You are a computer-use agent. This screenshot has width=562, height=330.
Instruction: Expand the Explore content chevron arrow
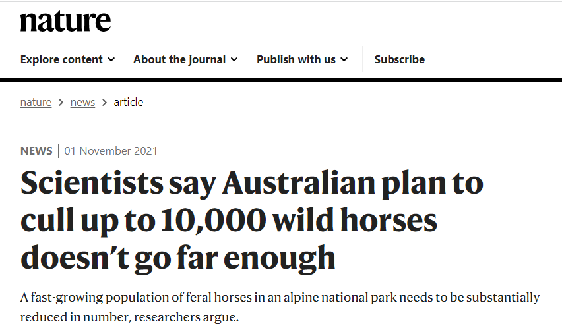click(x=111, y=59)
